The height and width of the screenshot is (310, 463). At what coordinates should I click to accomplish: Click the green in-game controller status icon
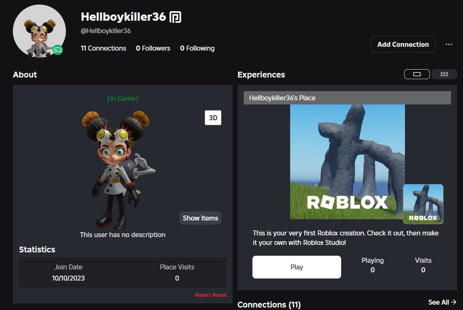click(x=58, y=50)
